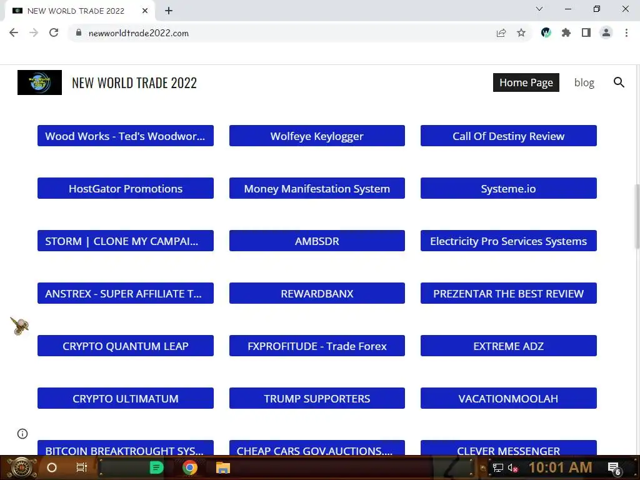The width and height of the screenshot is (640, 480).
Task: Open the Extensions puzzle menu
Action: point(566,32)
